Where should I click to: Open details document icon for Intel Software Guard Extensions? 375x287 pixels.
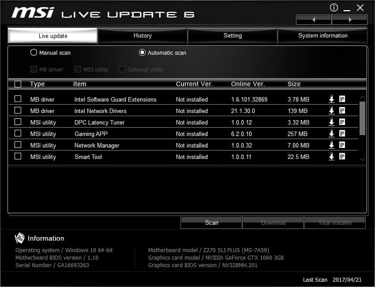pyautogui.click(x=342, y=99)
